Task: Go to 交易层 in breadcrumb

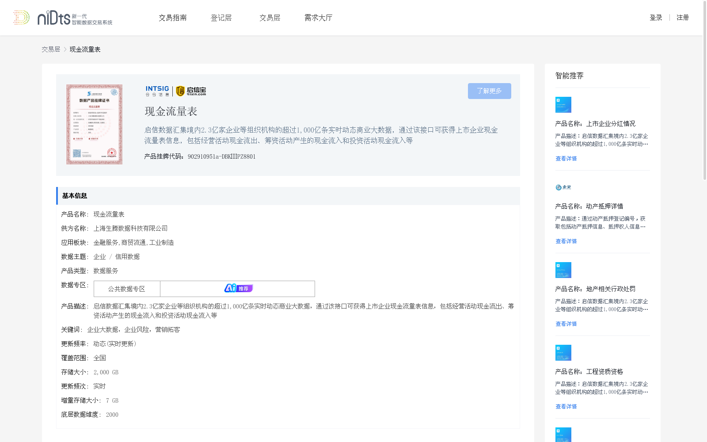Action: (x=51, y=50)
